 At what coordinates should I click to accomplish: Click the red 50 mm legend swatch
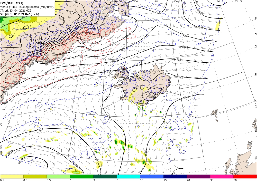(x=245, y=176)
